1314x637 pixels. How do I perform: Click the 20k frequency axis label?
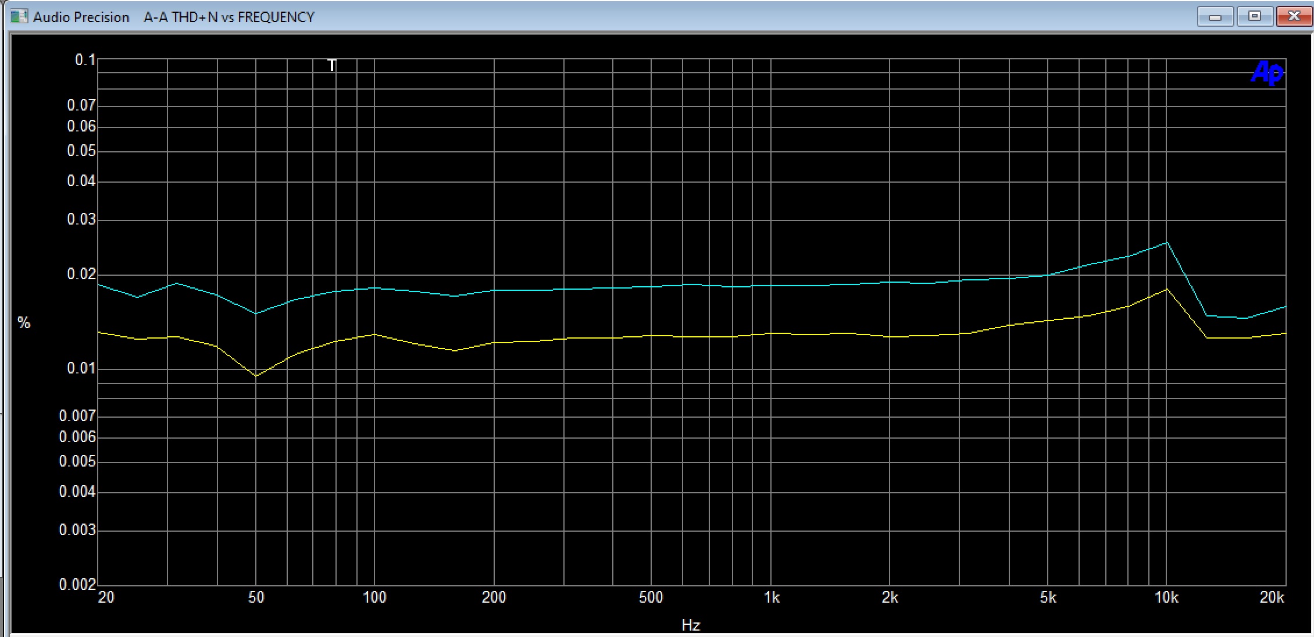(1272, 597)
